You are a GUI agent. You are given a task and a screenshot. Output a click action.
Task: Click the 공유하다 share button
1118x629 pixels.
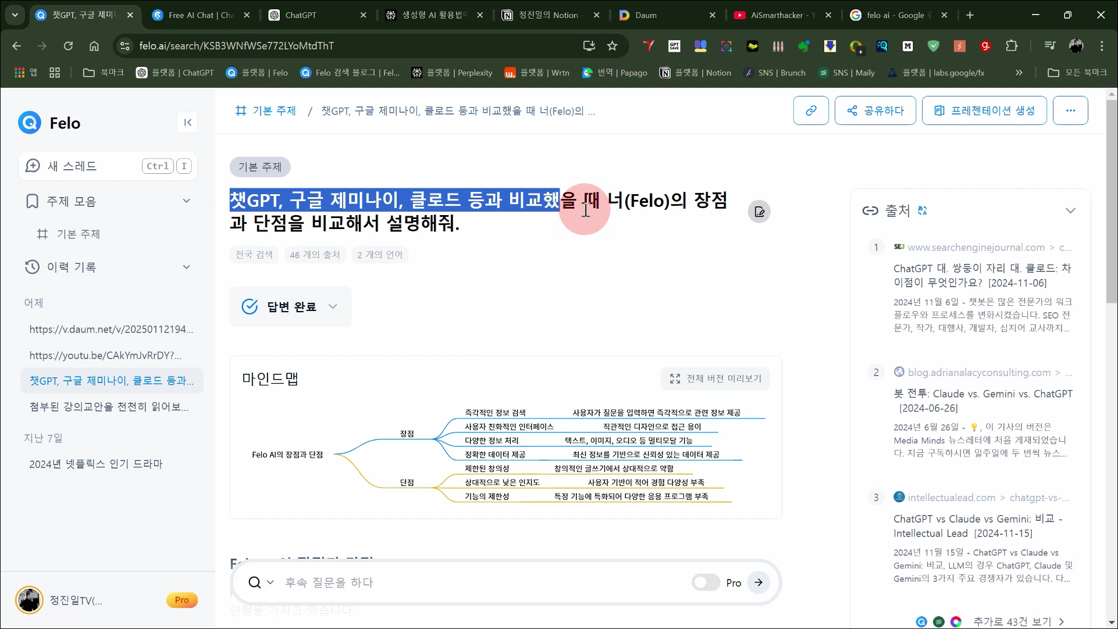click(x=875, y=110)
